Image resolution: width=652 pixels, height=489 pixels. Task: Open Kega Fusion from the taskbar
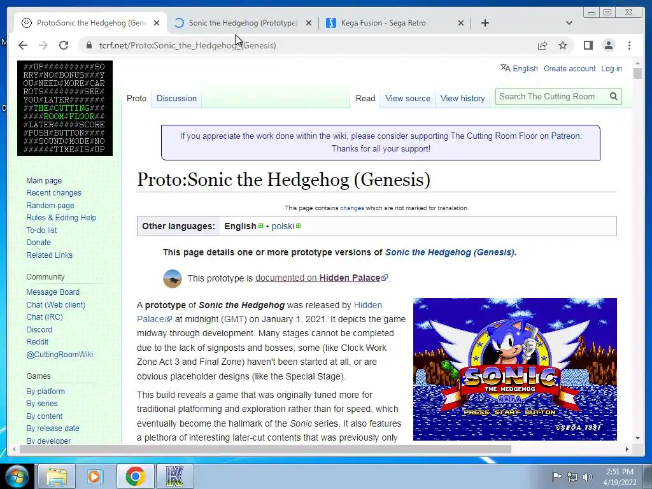(x=174, y=476)
